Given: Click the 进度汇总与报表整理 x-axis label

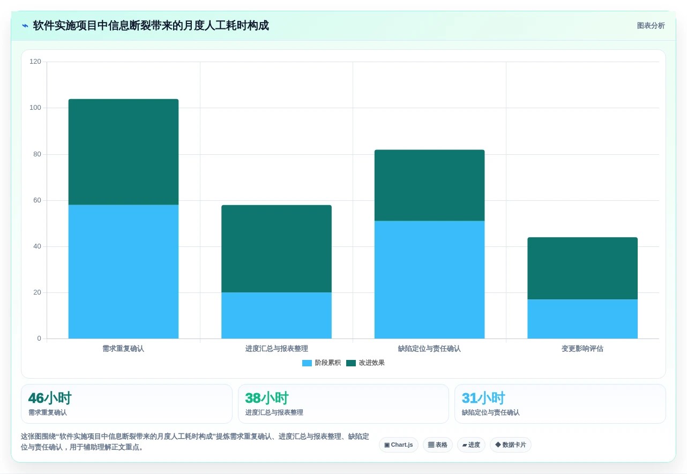Looking at the screenshot, I should (x=277, y=348).
